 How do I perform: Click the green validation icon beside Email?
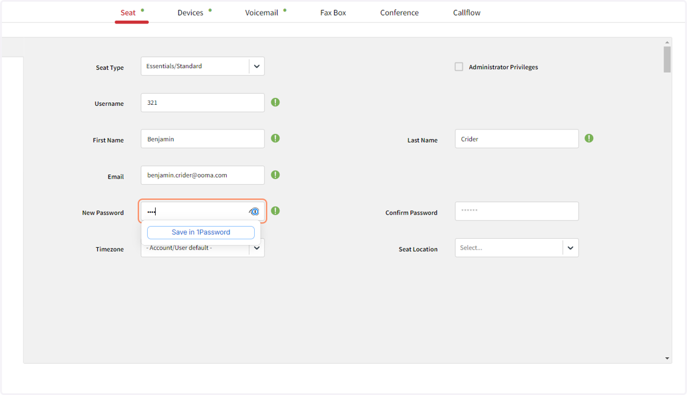pyautogui.click(x=275, y=175)
